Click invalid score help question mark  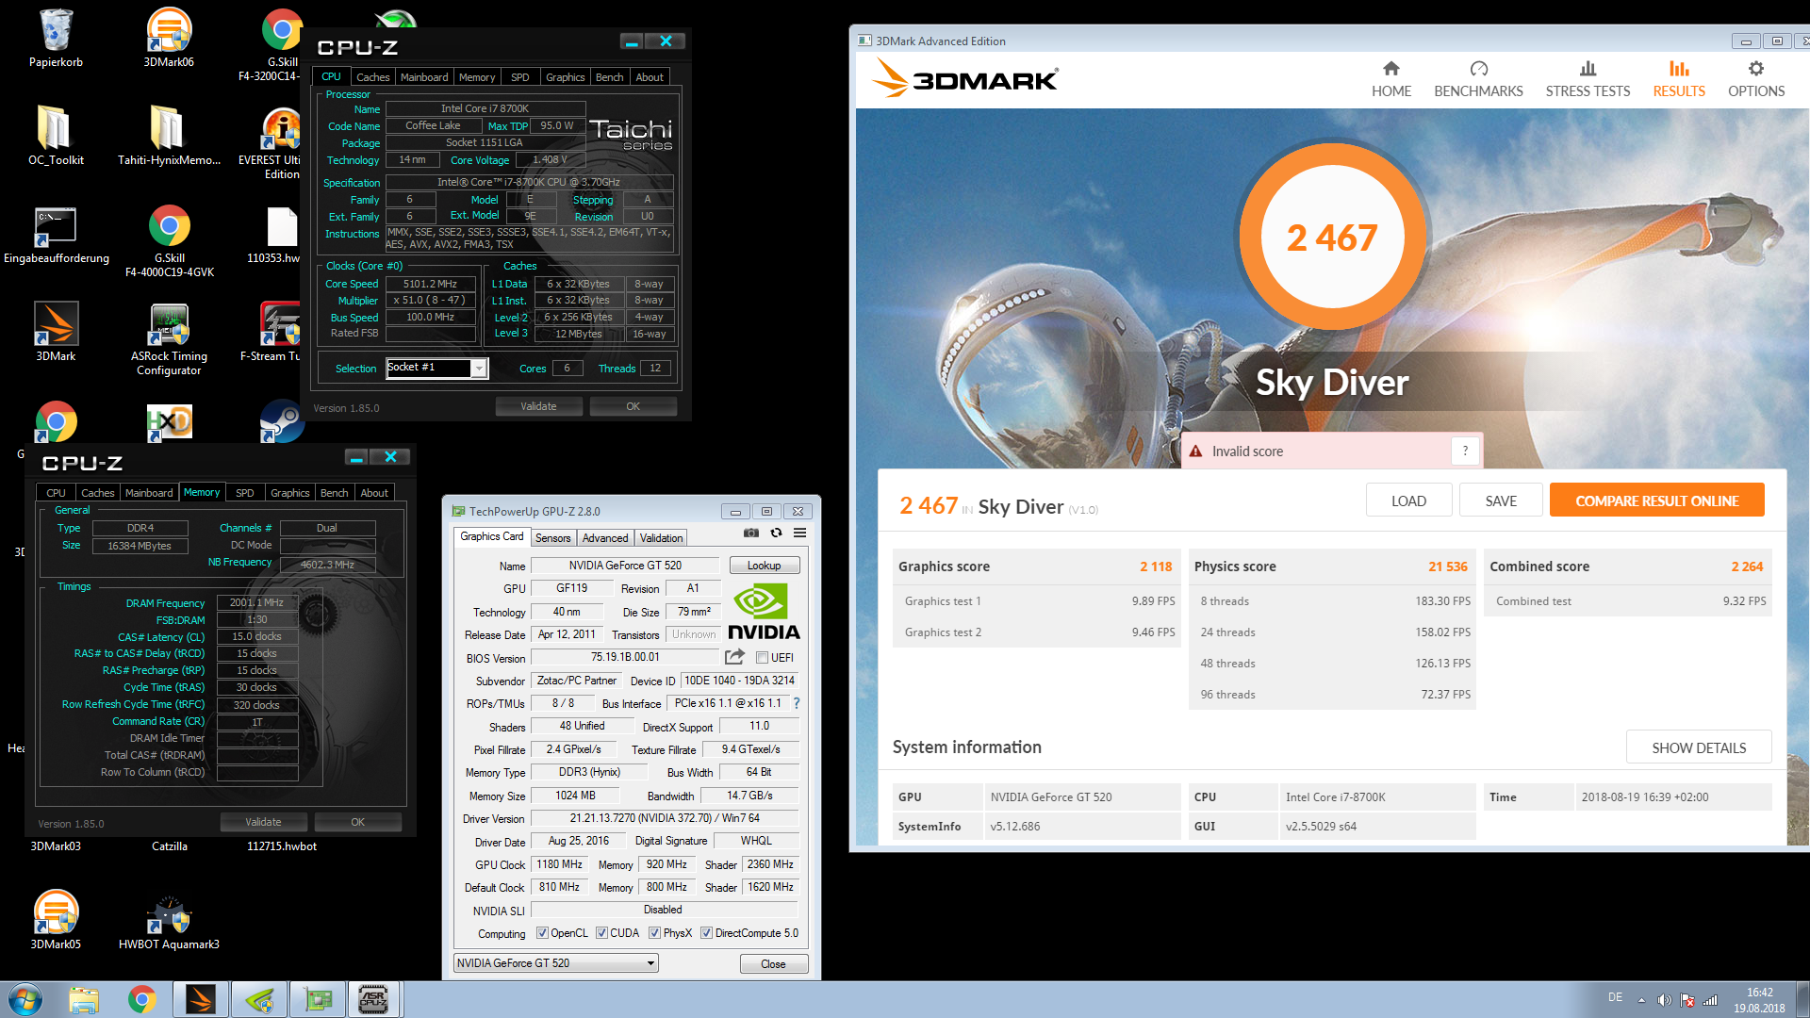[x=1465, y=451]
